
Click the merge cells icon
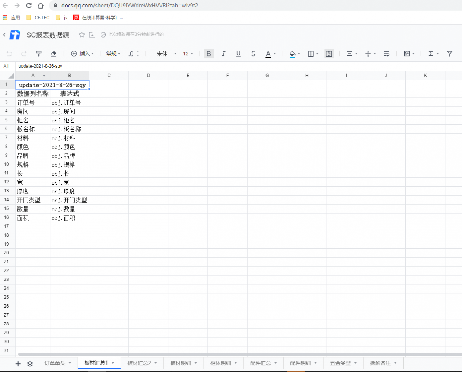click(329, 54)
